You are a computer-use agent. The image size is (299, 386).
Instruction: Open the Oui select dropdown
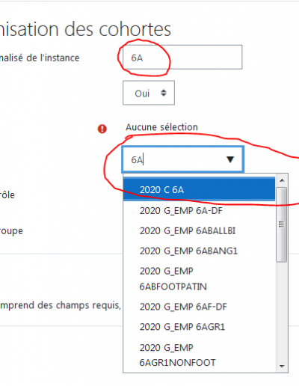point(149,93)
